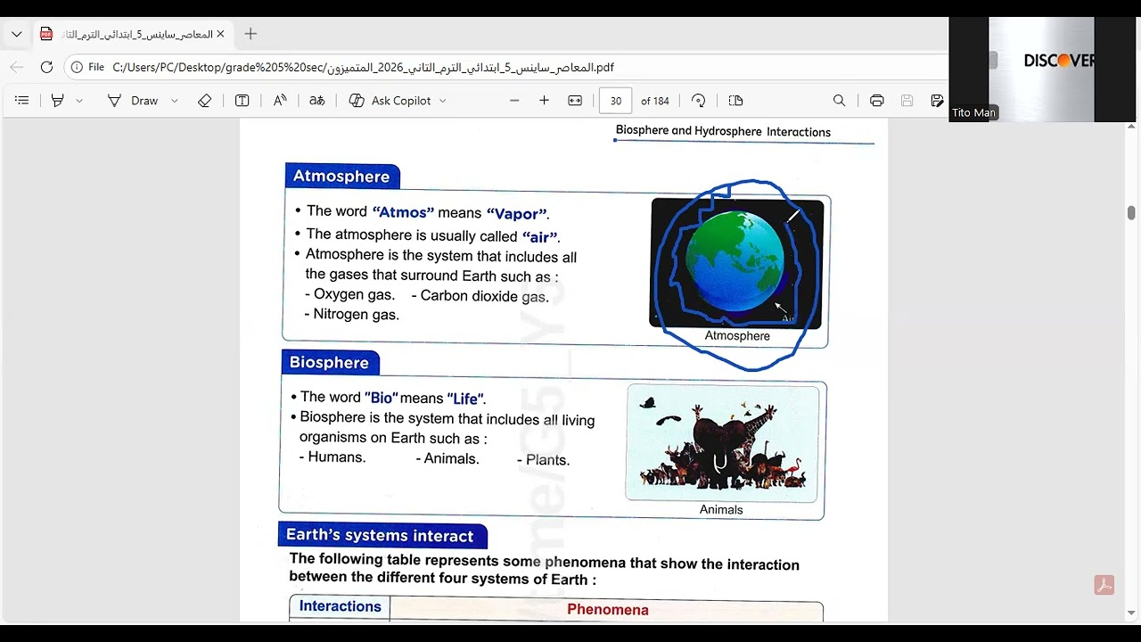Click the Phenomena table header
The width and height of the screenshot is (1141, 642).
coord(607,610)
